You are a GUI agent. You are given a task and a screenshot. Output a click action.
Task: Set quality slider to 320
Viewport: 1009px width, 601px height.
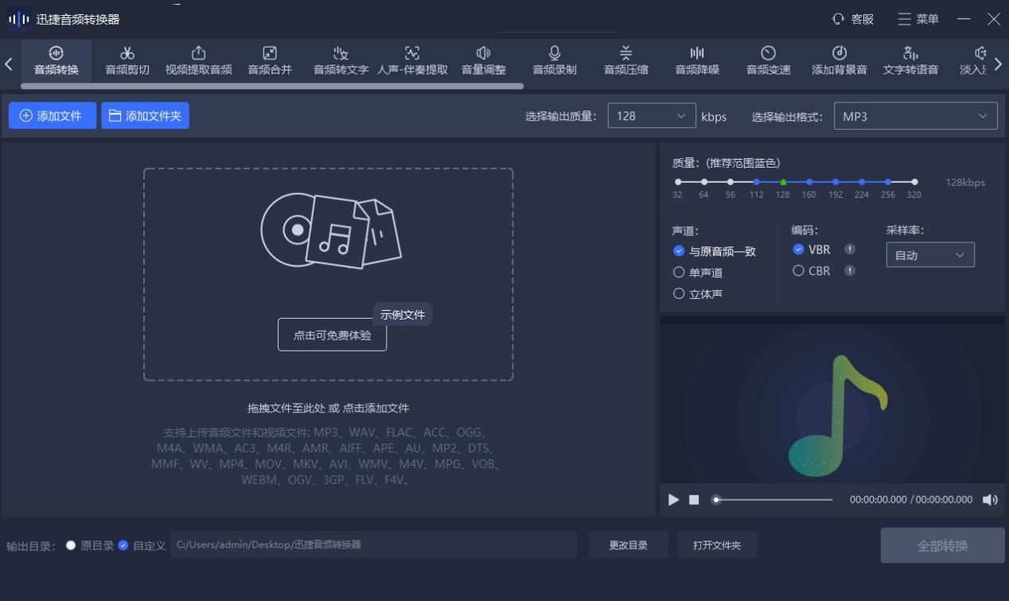(914, 182)
